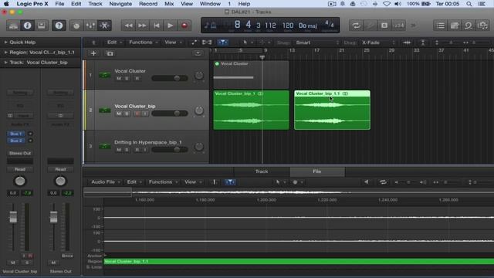This screenshot has width=494, height=278.
Task: Open the Tracks area Functions dropdown
Action: [x=144, y=42]
